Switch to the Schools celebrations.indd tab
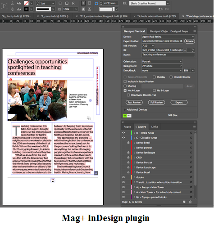 (157, 16)
